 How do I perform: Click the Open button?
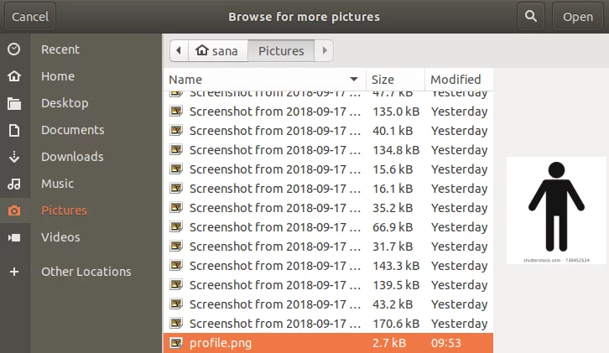(578, 16)
